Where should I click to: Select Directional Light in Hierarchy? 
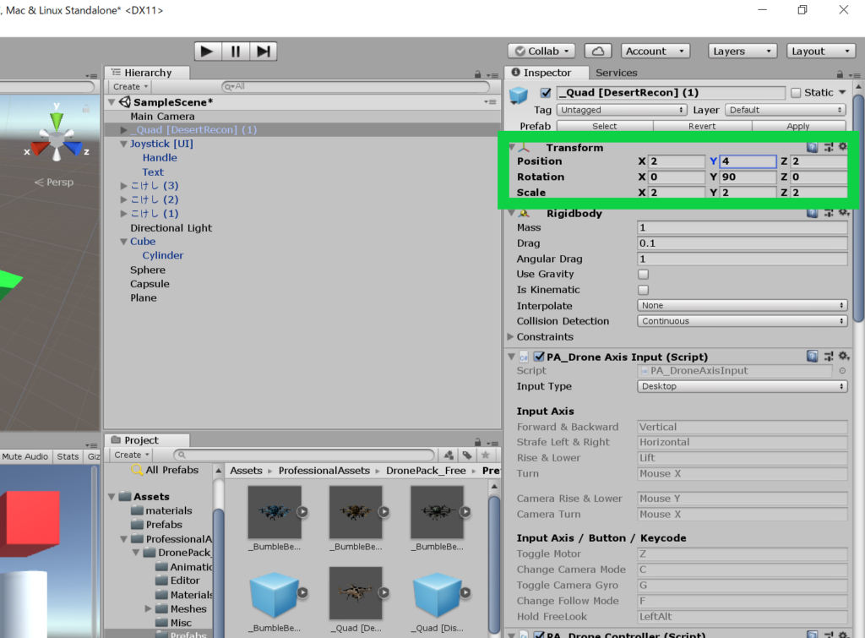click(171, 228)
